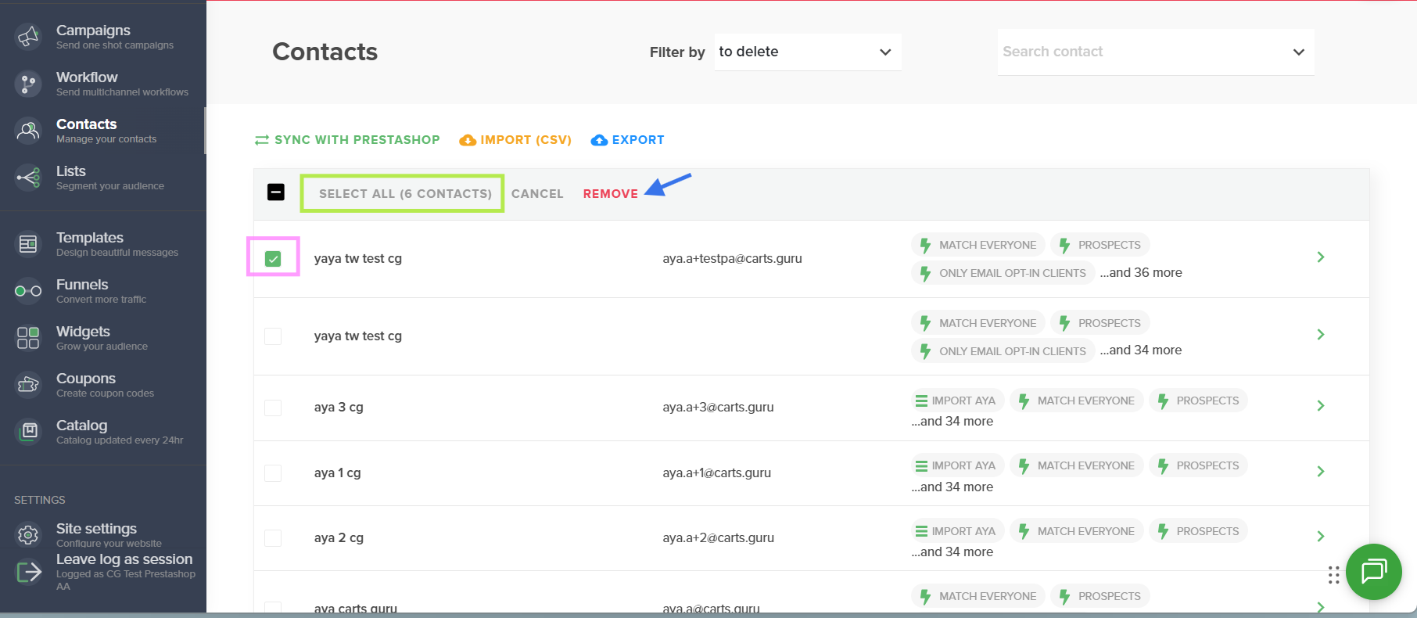The height and width of the screenshot is (618, 1417).
Task: Open the Campaigns megaphone icon
Action: pyautogui.click(x=28, y=37)
